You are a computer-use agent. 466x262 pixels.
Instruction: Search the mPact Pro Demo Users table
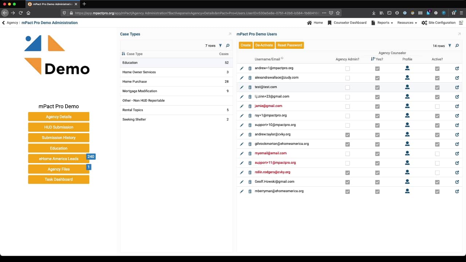point(457,46)
